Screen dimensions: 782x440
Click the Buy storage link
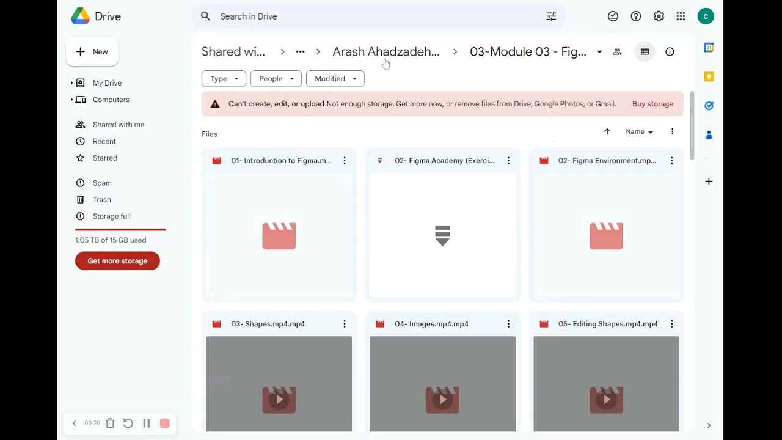pos(652,104)
